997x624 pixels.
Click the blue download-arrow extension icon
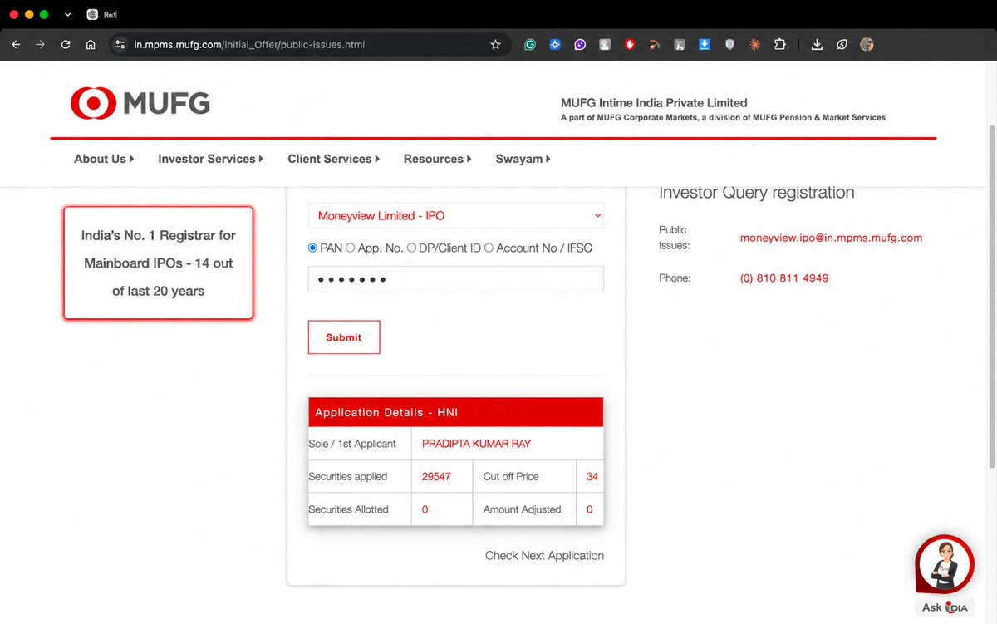tap(705, 45)
